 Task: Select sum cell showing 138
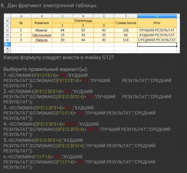point(126,30)
